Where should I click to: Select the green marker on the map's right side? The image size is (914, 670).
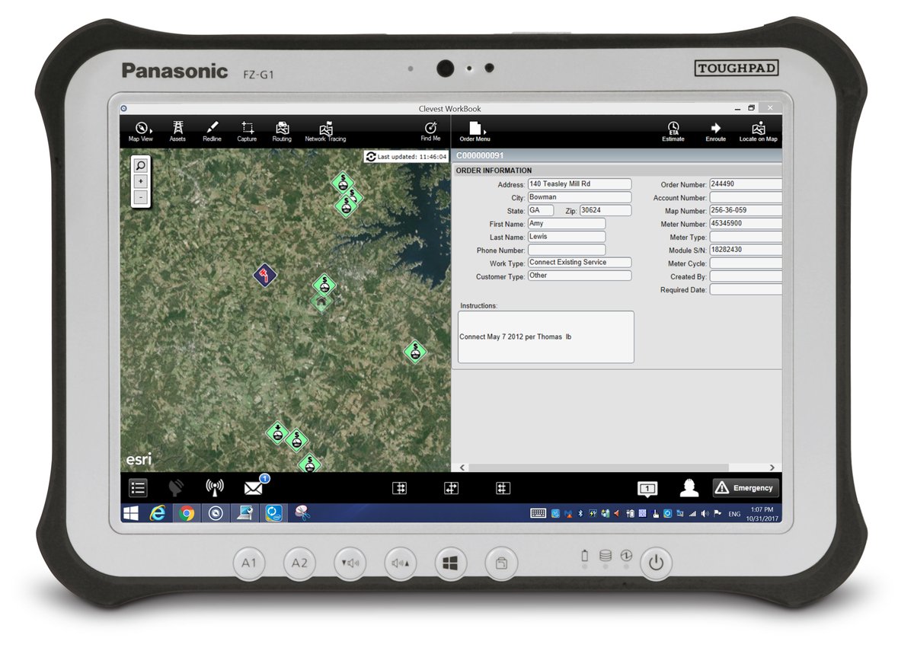click(414, 351)
